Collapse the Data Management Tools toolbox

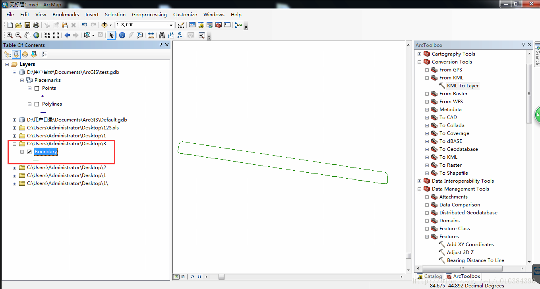[x=419, y=189]
